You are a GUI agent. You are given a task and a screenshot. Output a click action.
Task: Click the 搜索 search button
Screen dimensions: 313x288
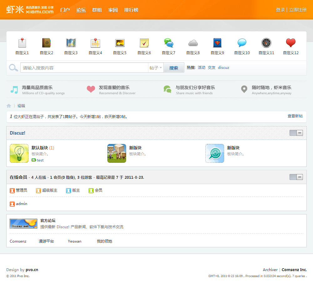coord(174,68)
